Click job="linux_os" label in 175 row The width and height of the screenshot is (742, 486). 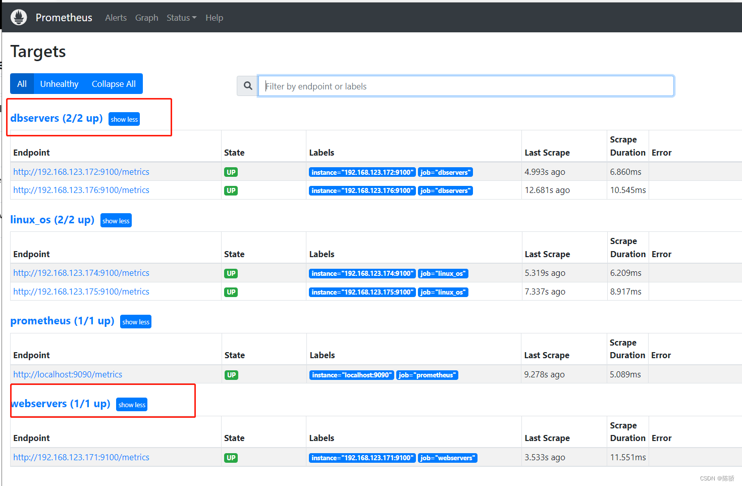tap(443, 292)
